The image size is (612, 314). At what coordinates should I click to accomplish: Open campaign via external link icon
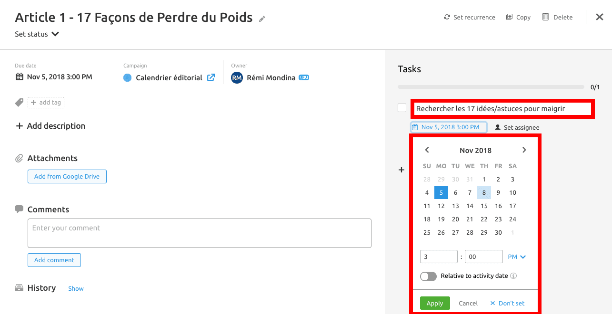[211, 77]
